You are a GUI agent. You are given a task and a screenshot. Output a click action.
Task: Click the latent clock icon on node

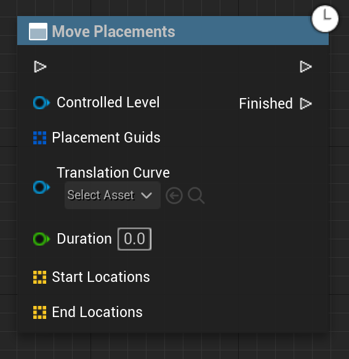tap(325, 19)
